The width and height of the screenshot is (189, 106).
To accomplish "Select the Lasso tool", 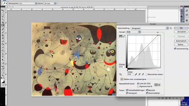I will 3,16.
